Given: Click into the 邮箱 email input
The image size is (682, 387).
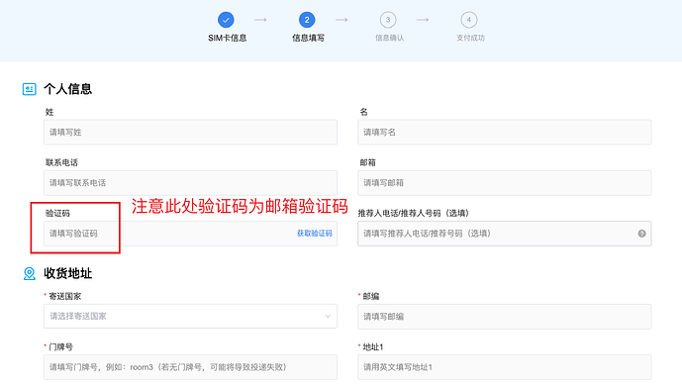Looking at the screenshot, I should (x=505, y=183).
